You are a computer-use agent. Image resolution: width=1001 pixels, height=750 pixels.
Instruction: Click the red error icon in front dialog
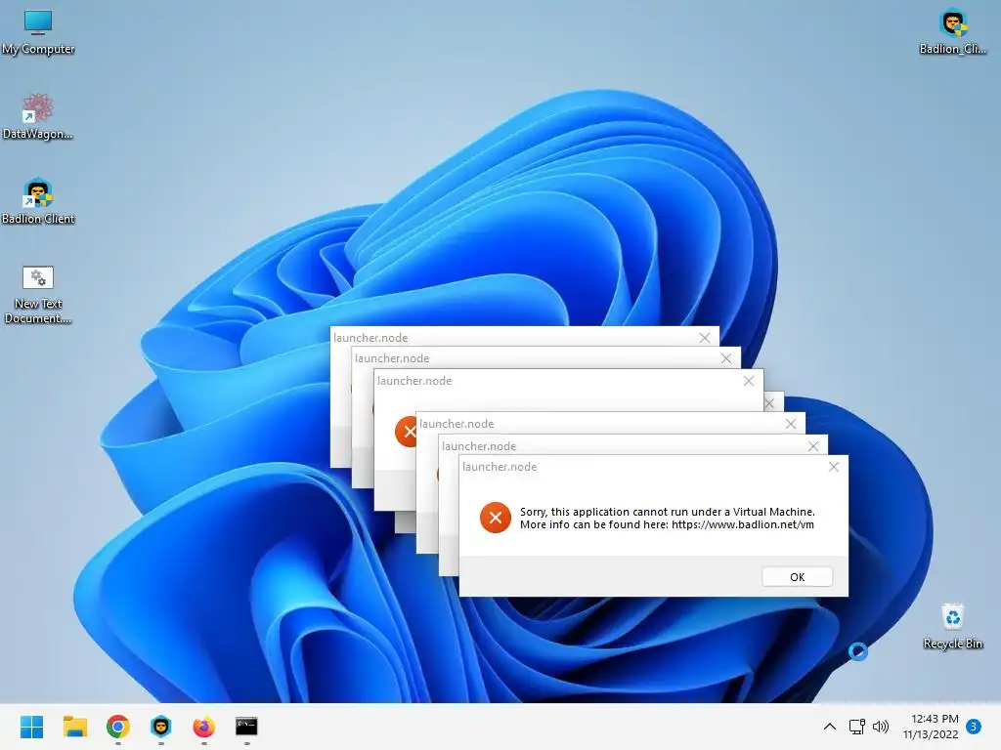496,518
